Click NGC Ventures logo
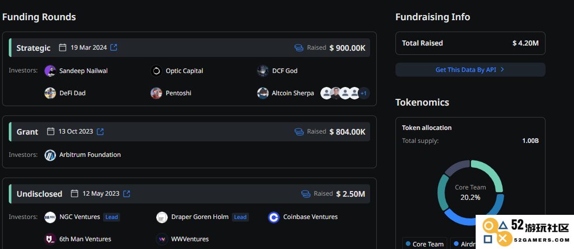This screenshot has height=249, width=574. (x=50, y=217)
